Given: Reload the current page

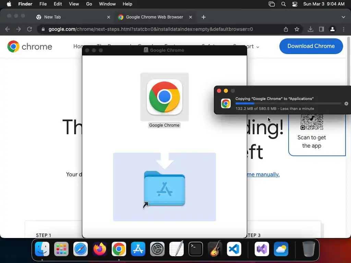Looking at the screenshot, I should click(x=29, y=29).
